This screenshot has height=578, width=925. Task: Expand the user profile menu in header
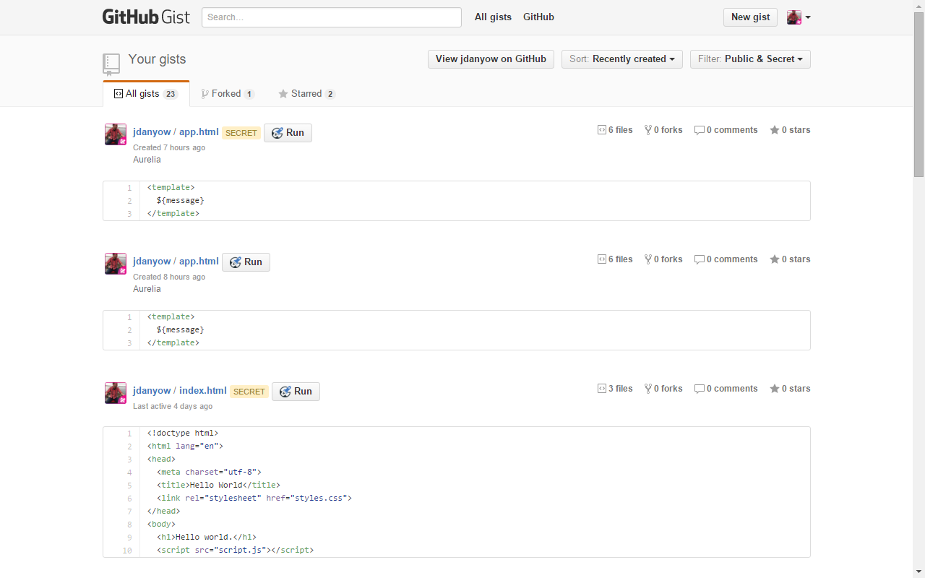point(799,17)
